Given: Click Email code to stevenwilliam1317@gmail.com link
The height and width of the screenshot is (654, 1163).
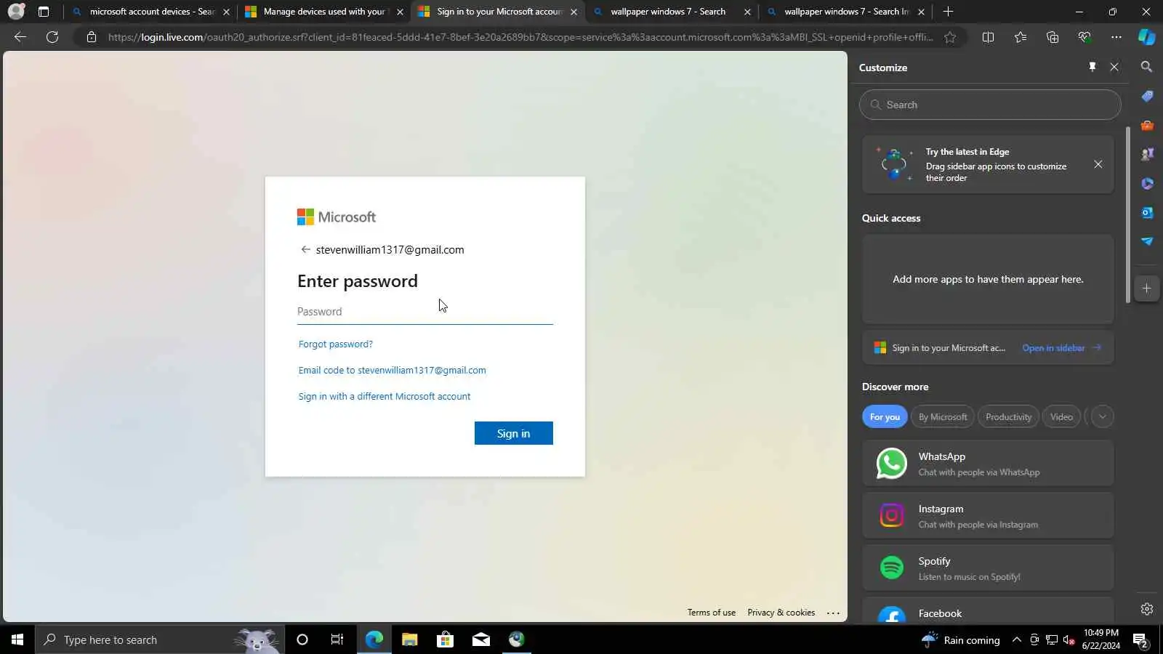Looking at the screenshot, I should coord(393,370).
